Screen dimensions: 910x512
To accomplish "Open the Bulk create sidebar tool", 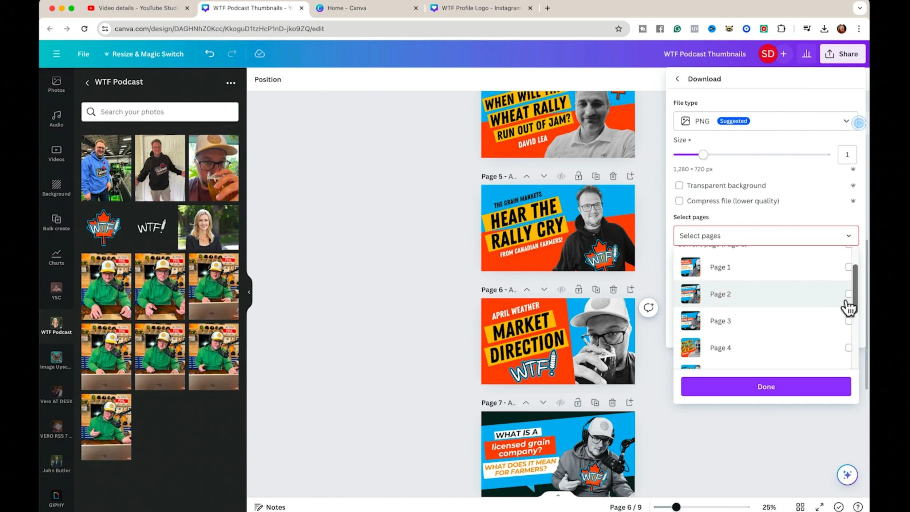I will (x=56, y=223).
